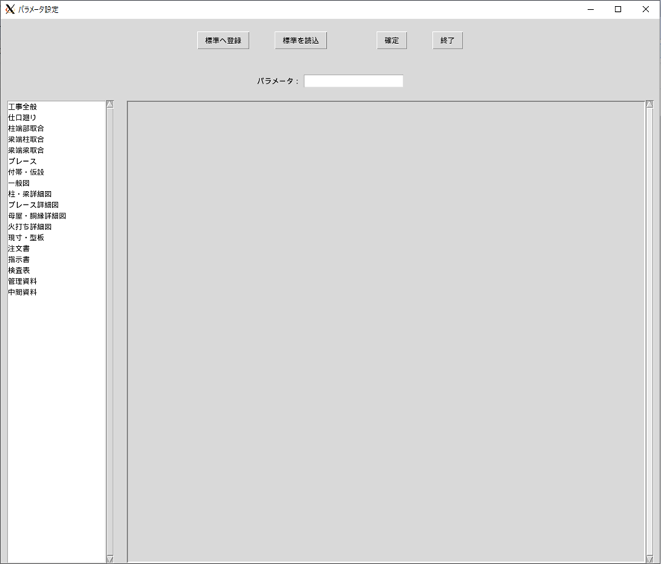Viewport: 661px width, 564px height.
Task: Exit using the 終了 button
Action: [x=448, y=40]
